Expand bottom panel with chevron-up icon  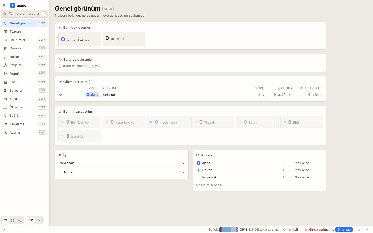tap(5, 230)
